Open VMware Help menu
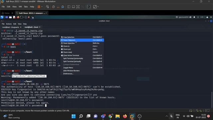Screen dimensions: 213x120 [x=32, y=7]
